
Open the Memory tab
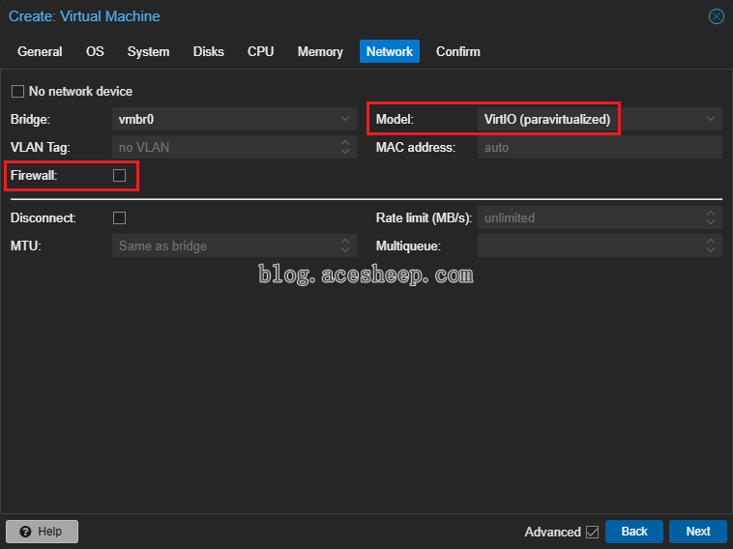coord(320,51)
